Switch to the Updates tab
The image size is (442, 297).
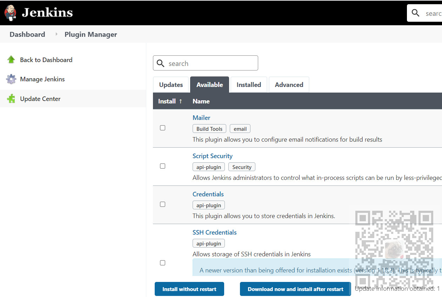[171, 85]
